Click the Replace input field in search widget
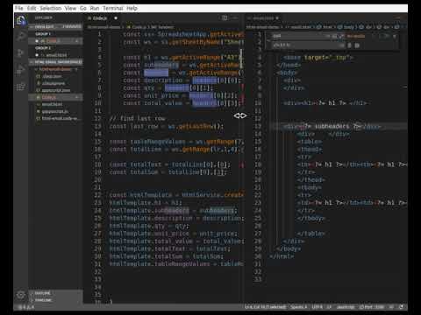The width and height of the screenshot is (421, 315). coord(307,45)
